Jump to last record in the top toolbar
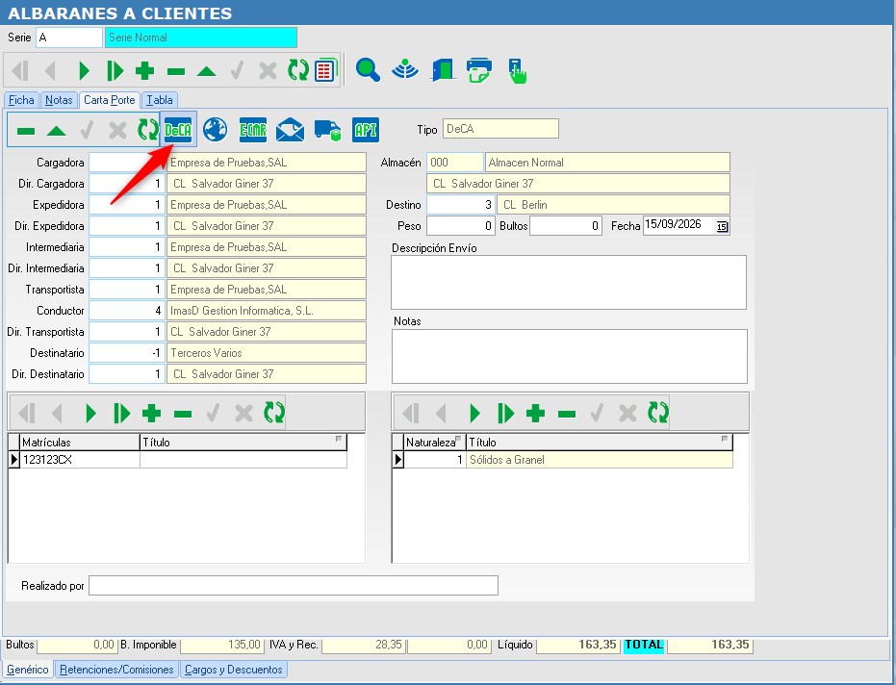Image resolution: width=896 pixels, height=685 pixels. tap(115, 71)
